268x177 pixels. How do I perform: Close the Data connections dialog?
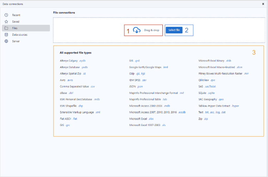[263, 4]
